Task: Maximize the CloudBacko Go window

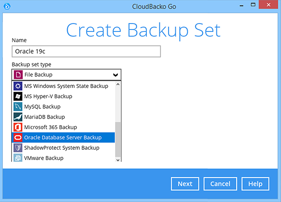Action: click(253, 5)
